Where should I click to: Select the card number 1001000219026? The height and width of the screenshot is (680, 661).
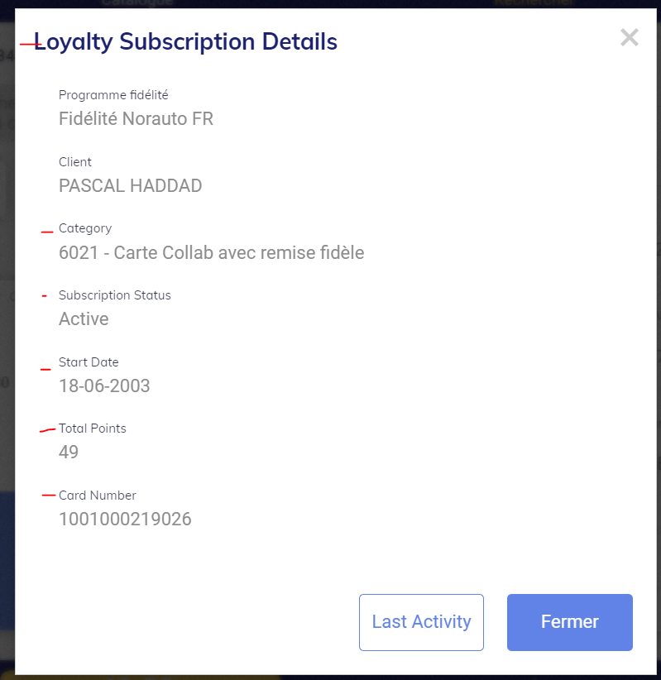(125, 520)
